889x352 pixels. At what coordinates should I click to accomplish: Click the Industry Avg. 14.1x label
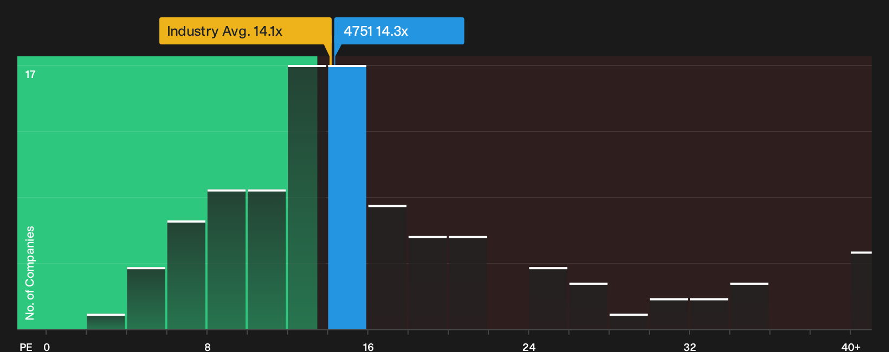(x=245, y=31)
